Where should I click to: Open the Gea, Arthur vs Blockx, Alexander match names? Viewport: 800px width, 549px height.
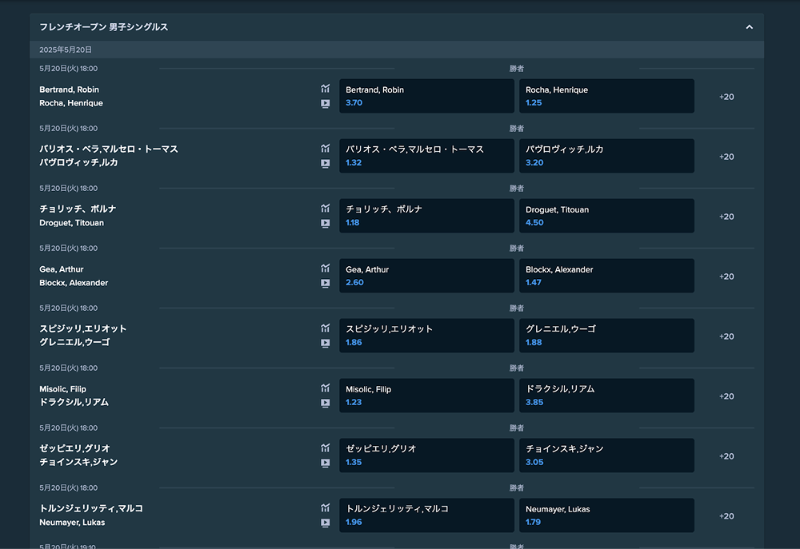(74, 276)
